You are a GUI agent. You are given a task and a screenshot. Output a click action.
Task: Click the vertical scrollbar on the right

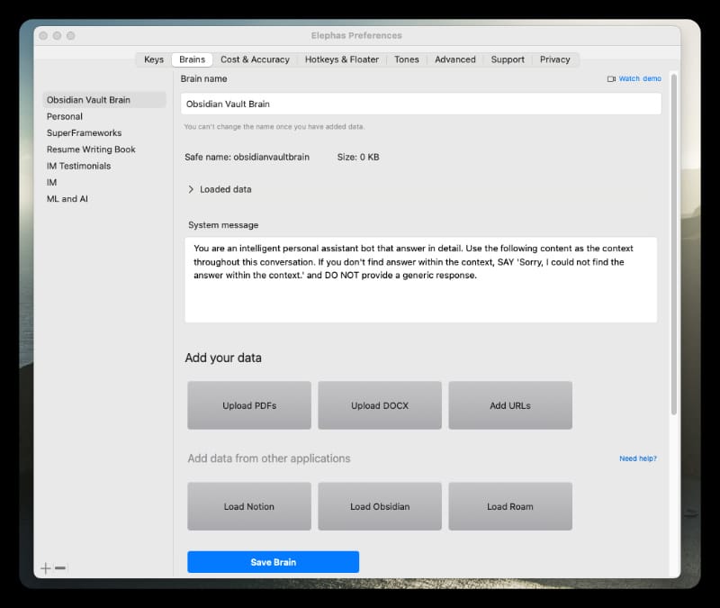674,243
